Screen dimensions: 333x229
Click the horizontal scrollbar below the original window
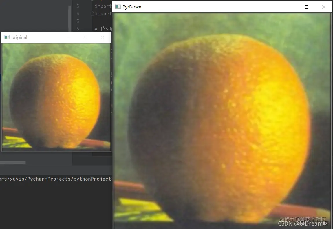click(x=13, y=163)
